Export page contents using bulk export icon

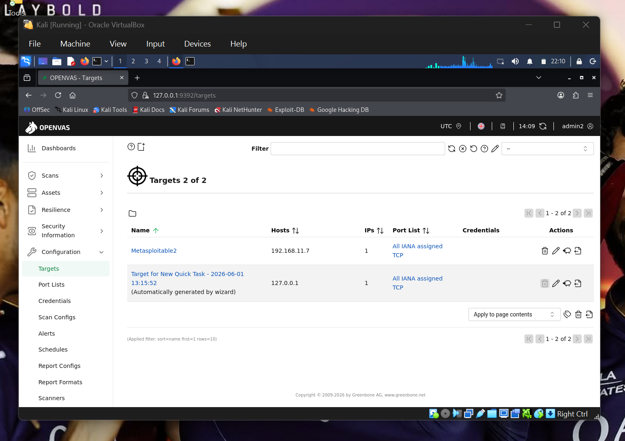[x=589, y=314]
